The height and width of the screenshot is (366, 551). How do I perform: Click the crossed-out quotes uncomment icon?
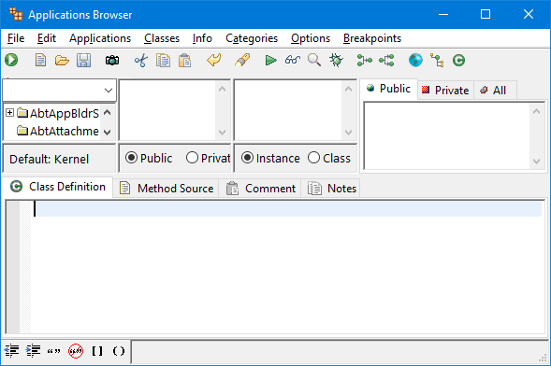tap(76, 350)
